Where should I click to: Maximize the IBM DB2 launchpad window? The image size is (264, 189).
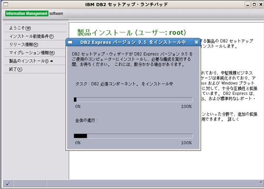click(x=254, y=4)
